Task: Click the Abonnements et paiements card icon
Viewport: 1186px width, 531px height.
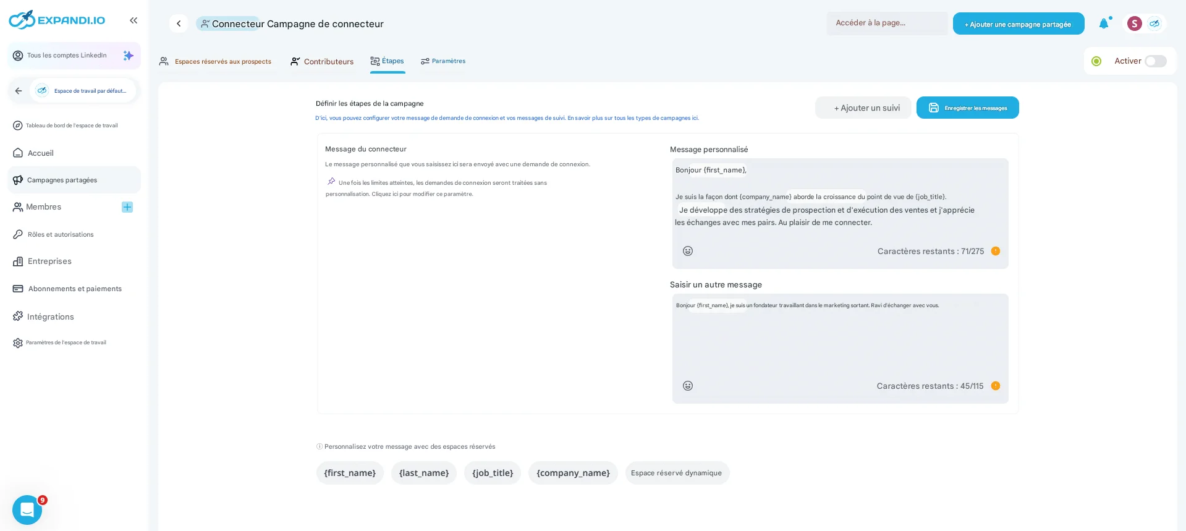Action: coord(18,289)
